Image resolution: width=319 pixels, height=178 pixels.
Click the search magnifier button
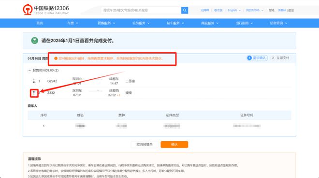[x=185, y=10]
